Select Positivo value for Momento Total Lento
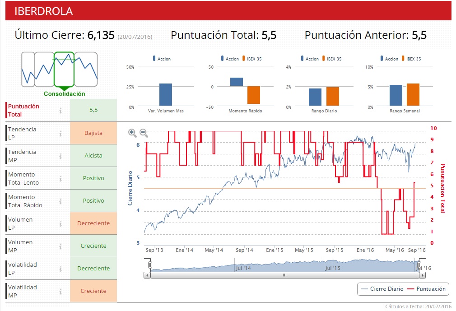456x311 pixels. pyautogui.click(x=93, y=178)
